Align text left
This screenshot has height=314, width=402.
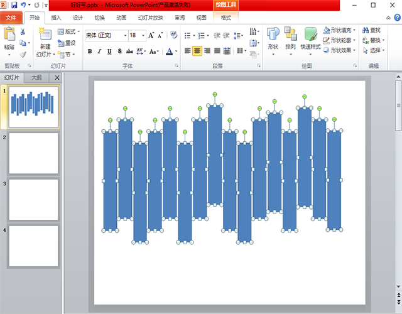click(x=187, y=51)
